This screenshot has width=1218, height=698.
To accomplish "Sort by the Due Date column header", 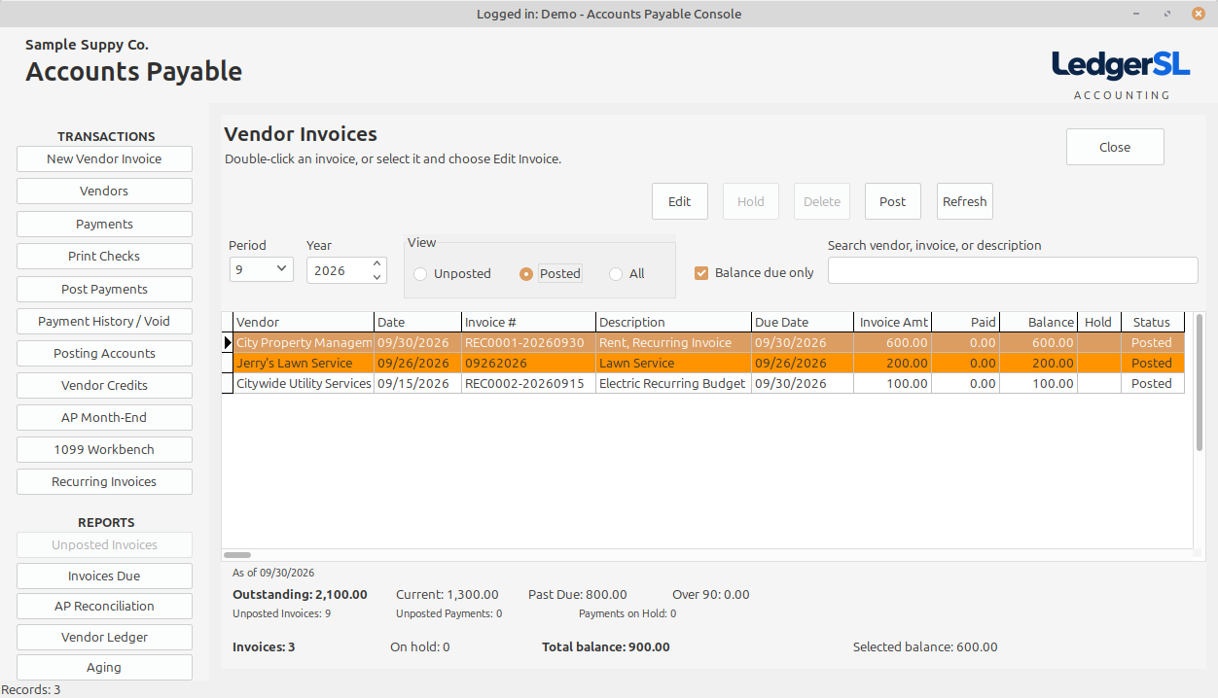I will [803, 323].
